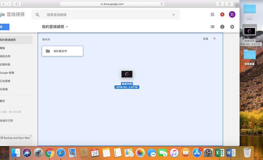263x160 pixels.
Task: Click the search magnifier icon
Action: tap(38, 15)
